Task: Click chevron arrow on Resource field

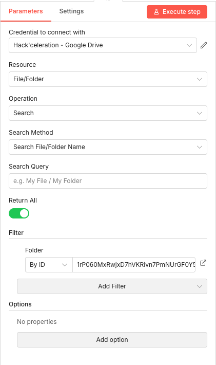Action: 200,79
